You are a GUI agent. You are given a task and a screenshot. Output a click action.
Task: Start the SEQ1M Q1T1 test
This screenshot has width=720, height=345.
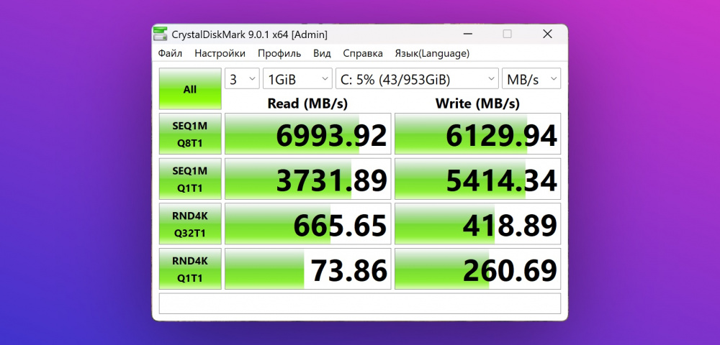190,179
